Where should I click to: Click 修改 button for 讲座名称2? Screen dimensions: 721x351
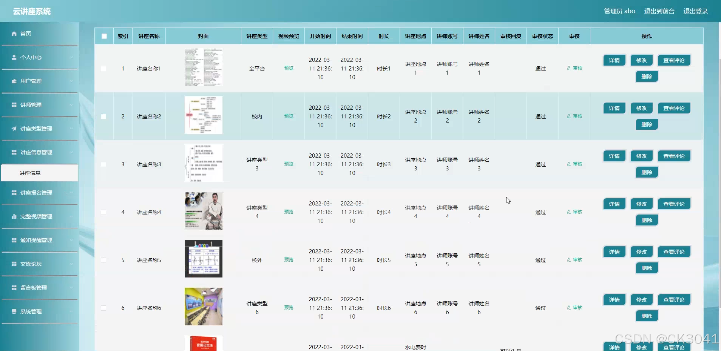(641, 108)
